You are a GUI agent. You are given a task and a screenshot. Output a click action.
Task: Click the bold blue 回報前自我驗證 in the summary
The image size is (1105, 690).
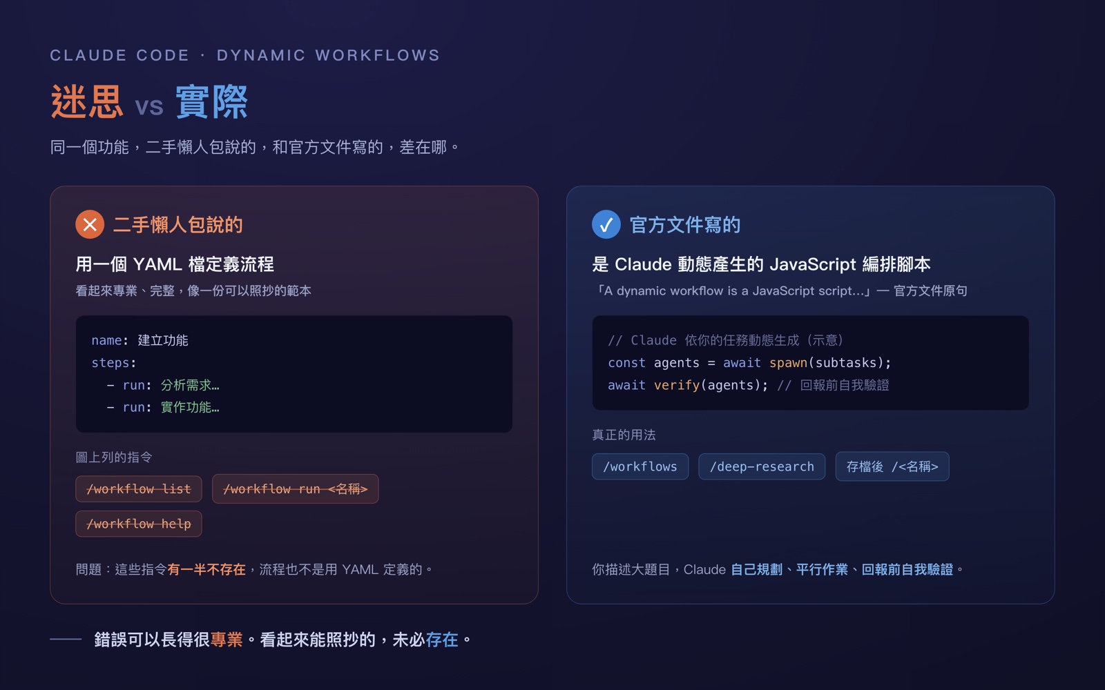[907, 569]
